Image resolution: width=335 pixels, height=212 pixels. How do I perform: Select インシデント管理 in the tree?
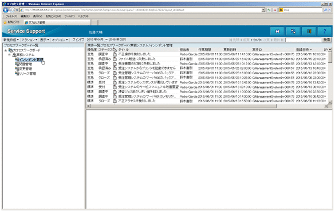click(31, 59)
